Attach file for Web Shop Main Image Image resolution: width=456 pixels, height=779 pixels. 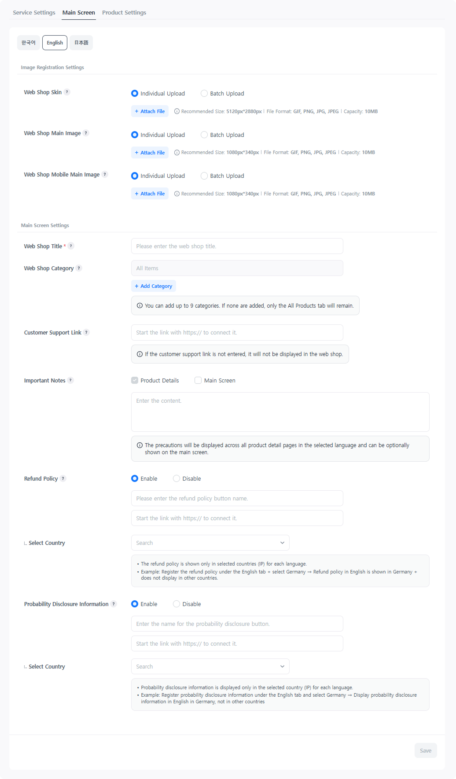click(150, 153)
